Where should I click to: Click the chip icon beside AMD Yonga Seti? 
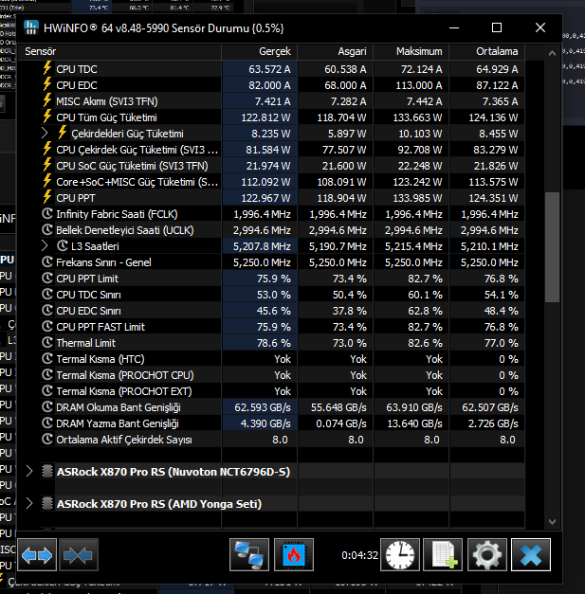(47, 503)
